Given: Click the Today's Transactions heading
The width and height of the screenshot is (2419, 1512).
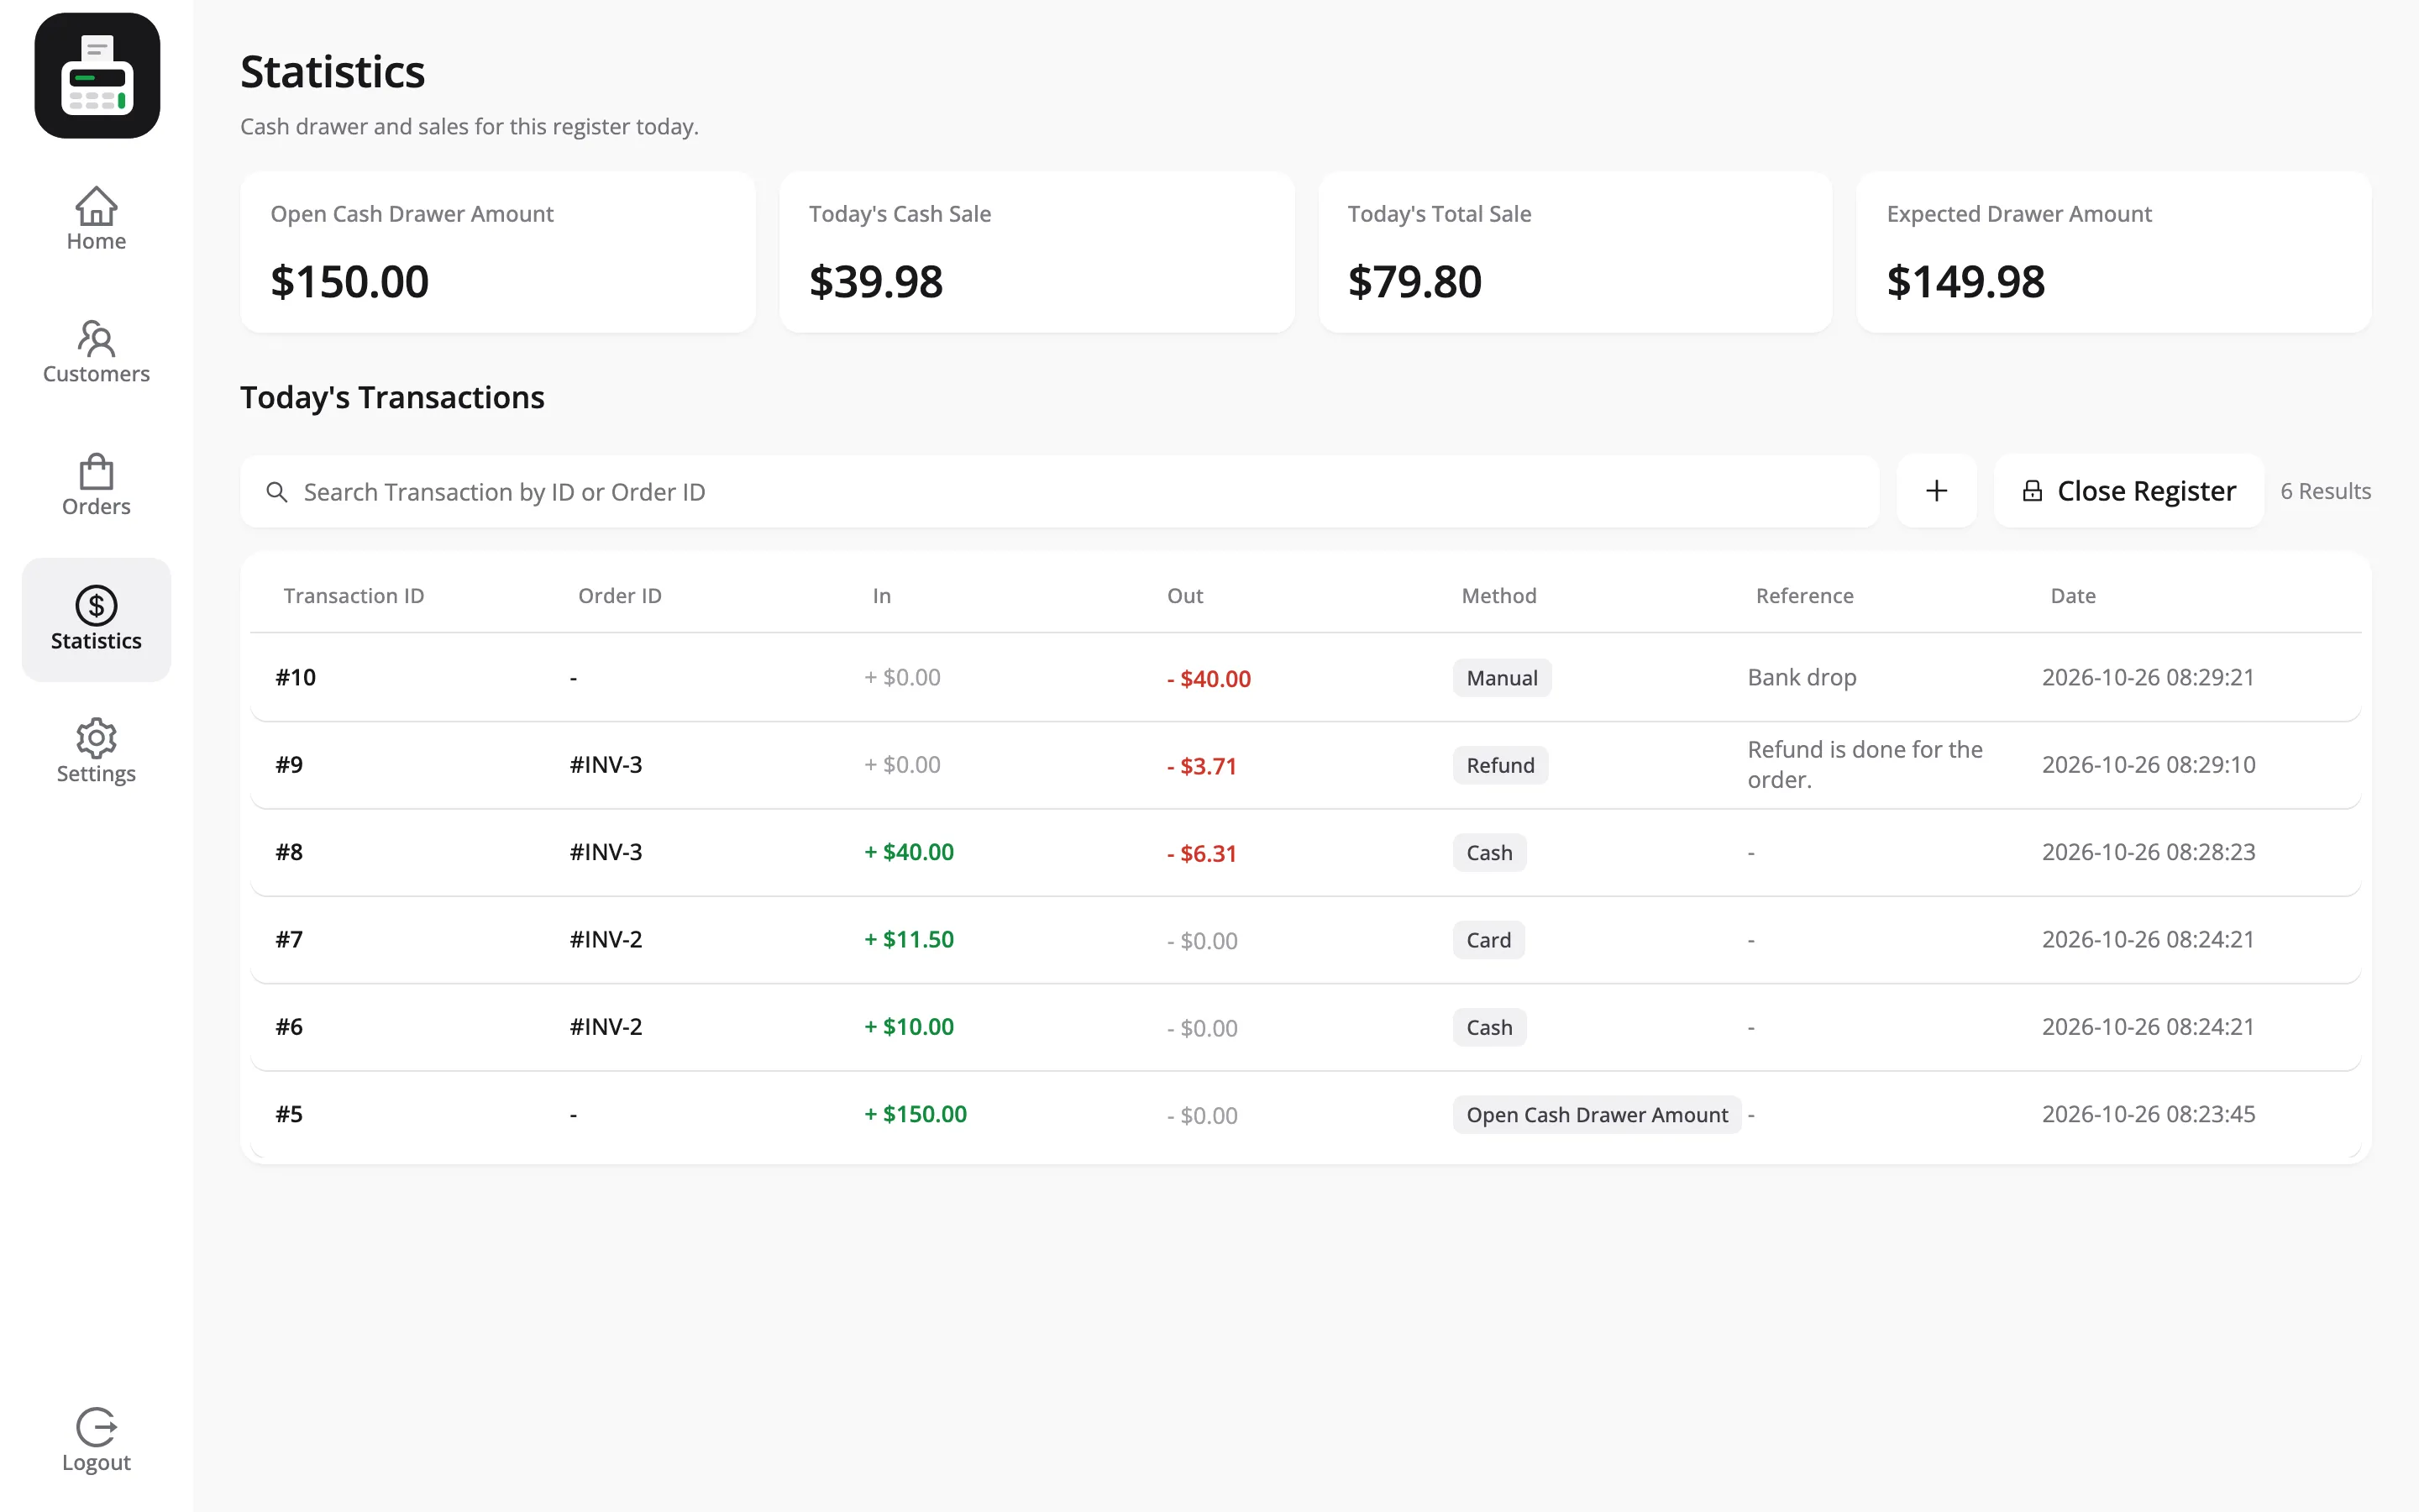Looking at the screenshot, I should (392, 398).
